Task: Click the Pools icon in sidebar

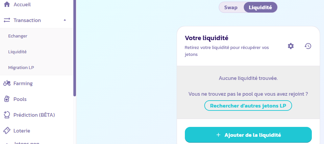Action: click(7, 99)
